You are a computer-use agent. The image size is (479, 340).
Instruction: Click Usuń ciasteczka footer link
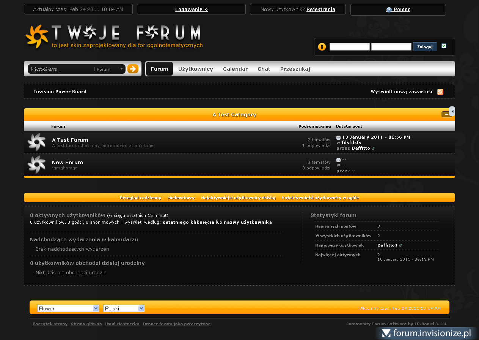122,324
